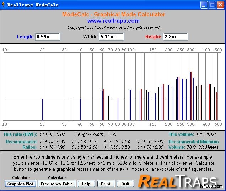The width and height of the screenshot is (226, 191).
Task: Print the mode plot
Action: pos(106,184)
